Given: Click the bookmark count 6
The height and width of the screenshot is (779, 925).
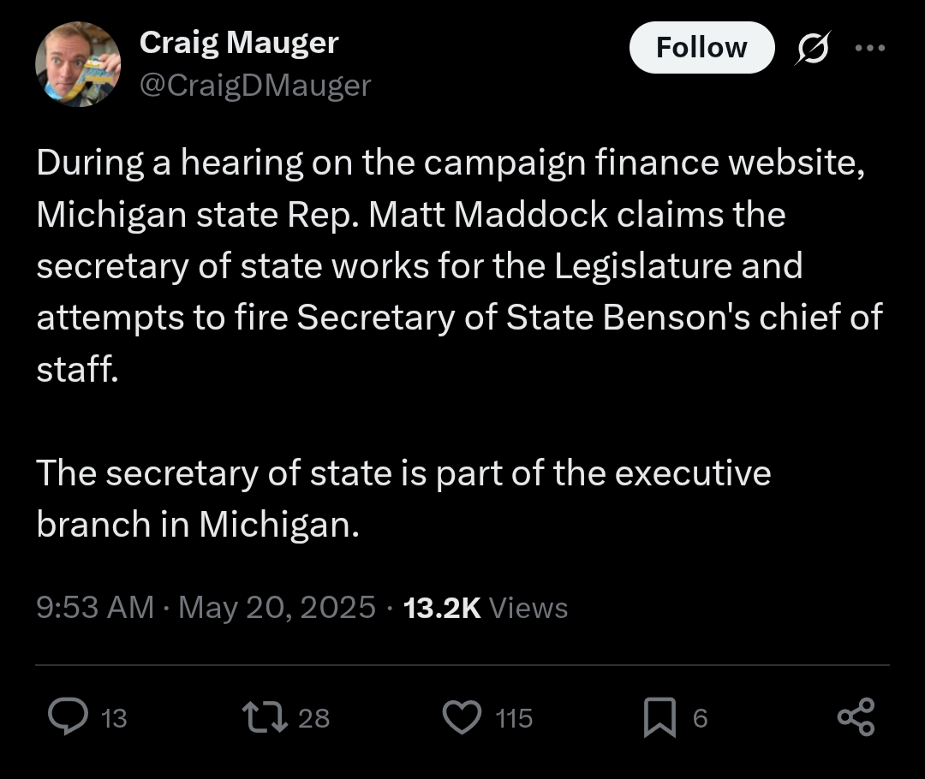Looking at the screenshot, I should pos(700,718).
